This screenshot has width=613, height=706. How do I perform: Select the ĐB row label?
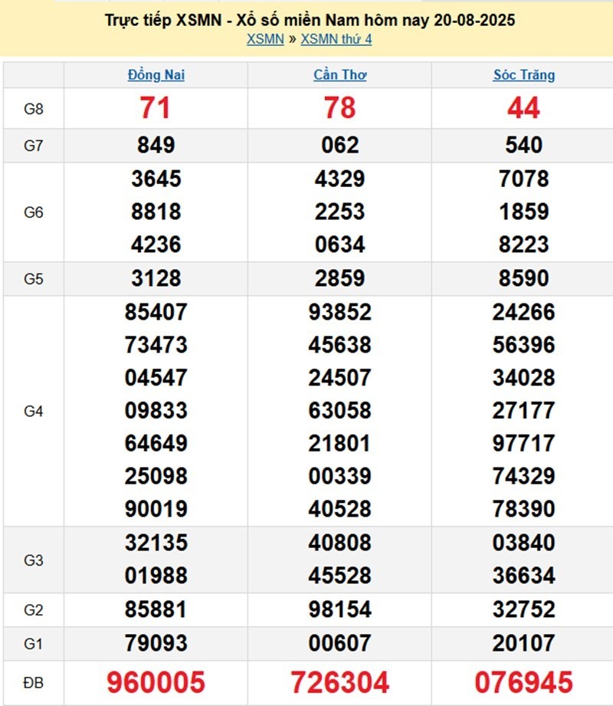(33, 681)
